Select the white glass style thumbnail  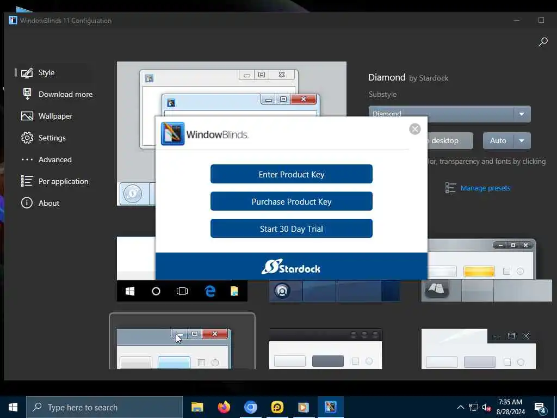click(479, 349)
